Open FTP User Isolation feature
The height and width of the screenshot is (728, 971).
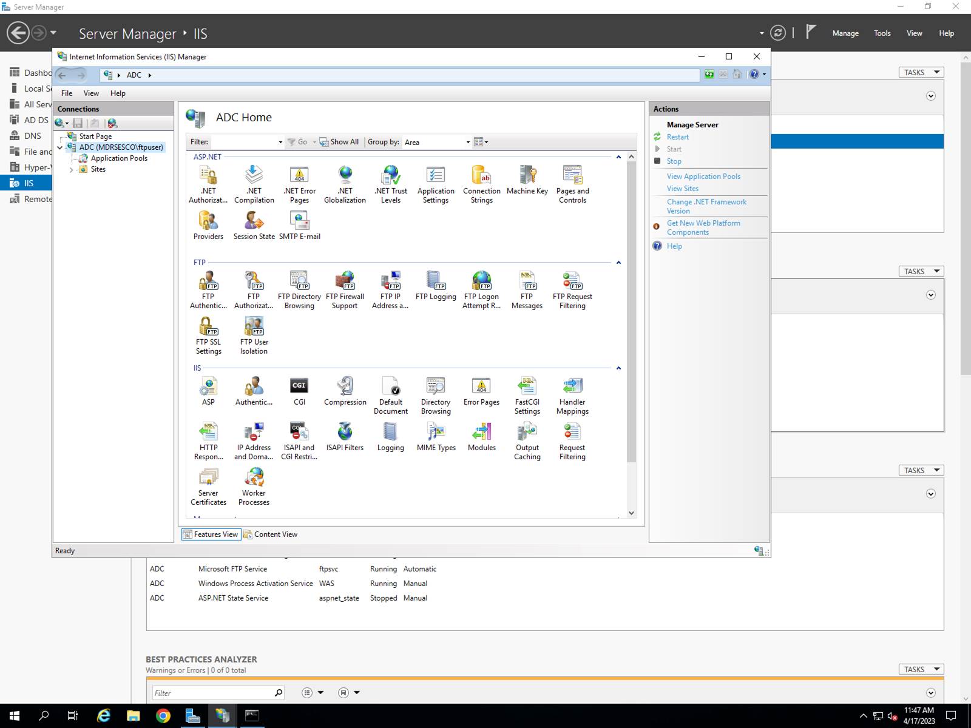[x=254, y=336]
